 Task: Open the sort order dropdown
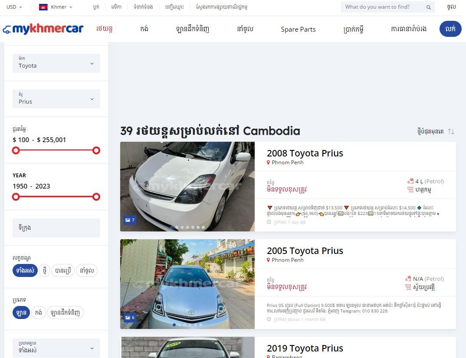coord(435,131)
